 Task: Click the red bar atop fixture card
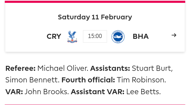coord(95,2)
